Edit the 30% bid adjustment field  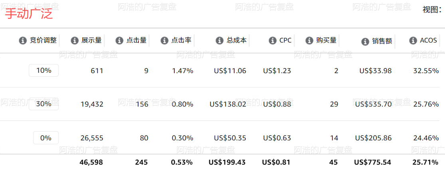coord(44,104)
